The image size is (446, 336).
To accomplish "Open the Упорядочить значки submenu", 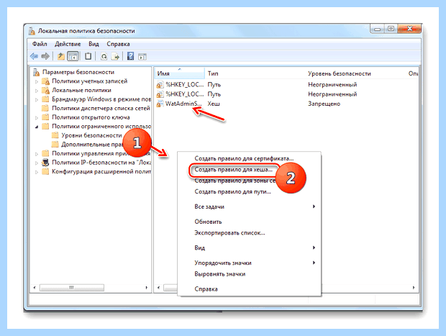I will (249, 263).
